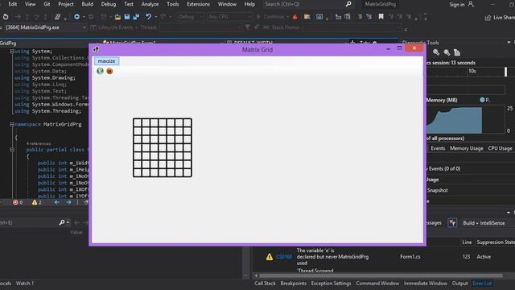This screenshot has height=290, width=515.
Task: Click the Open File folder toolbar icon
Action: pyautogui.click(x=117, y=17)
